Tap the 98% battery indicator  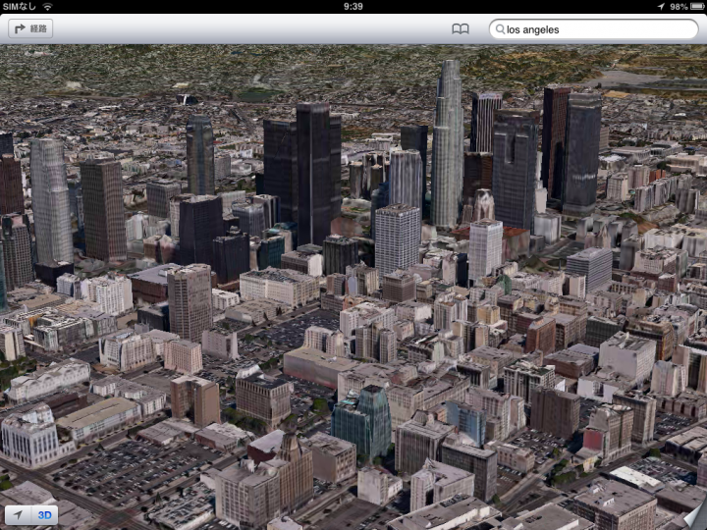pyautogui.click(x=687, y=6)
